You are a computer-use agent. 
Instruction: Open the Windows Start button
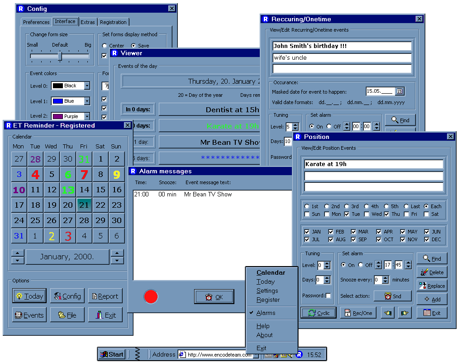112,354
